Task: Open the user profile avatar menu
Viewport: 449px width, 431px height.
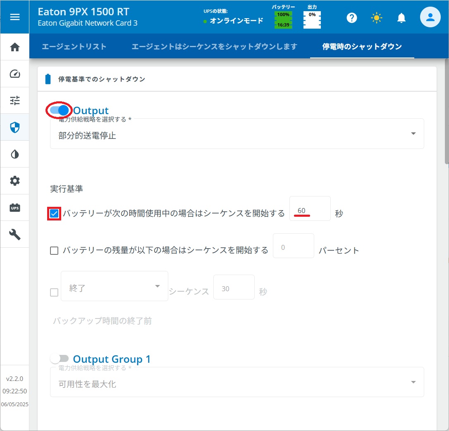Action: [x=430, y=17]
